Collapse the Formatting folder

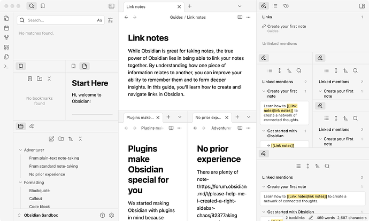point(20,182)
